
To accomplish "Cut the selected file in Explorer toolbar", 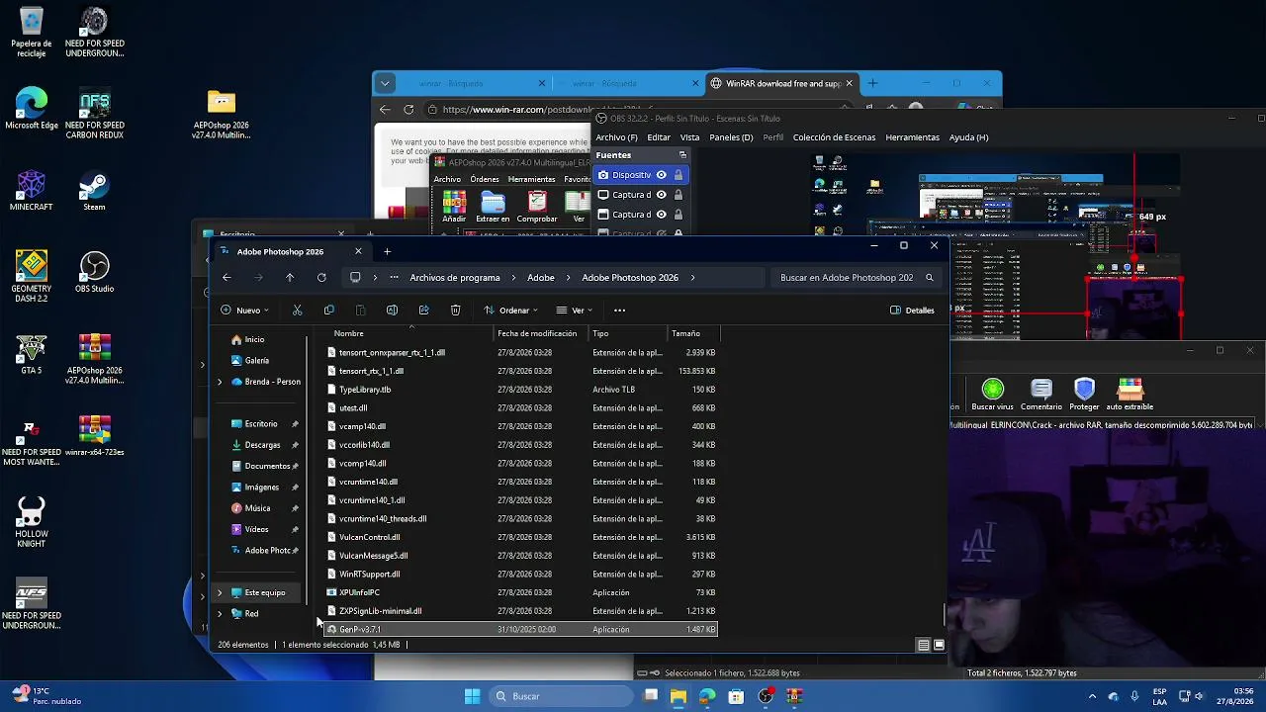I will point(297,311).
